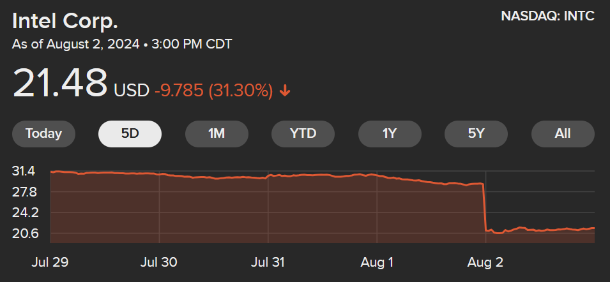Click the Jul 29 date label
This screenshot has height=282, width=610.
click(50, 262)
